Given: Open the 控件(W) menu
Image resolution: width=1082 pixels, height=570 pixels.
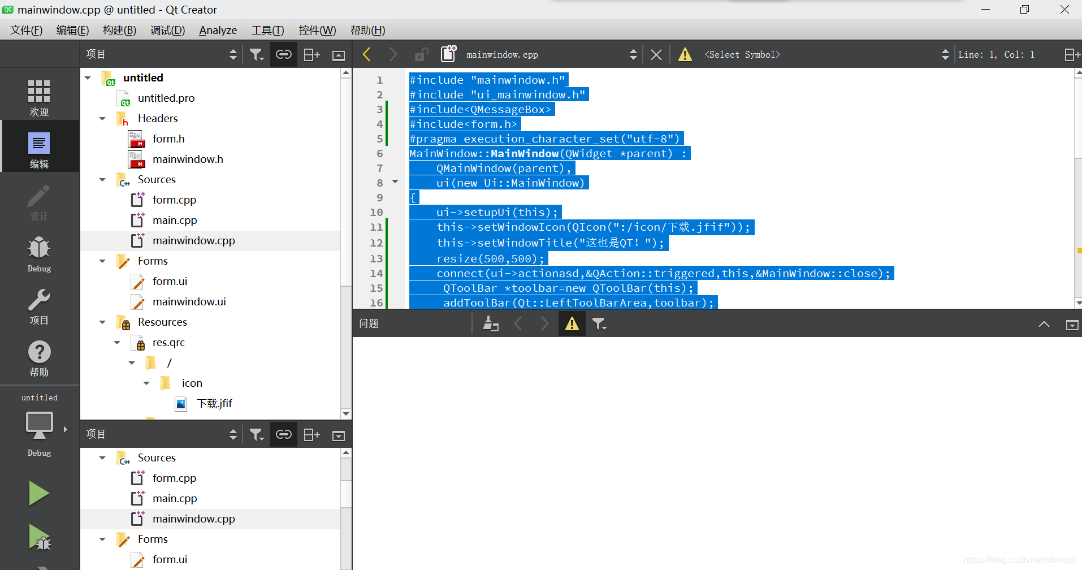Looking at the screenshot, I should (x=317, y=30).
